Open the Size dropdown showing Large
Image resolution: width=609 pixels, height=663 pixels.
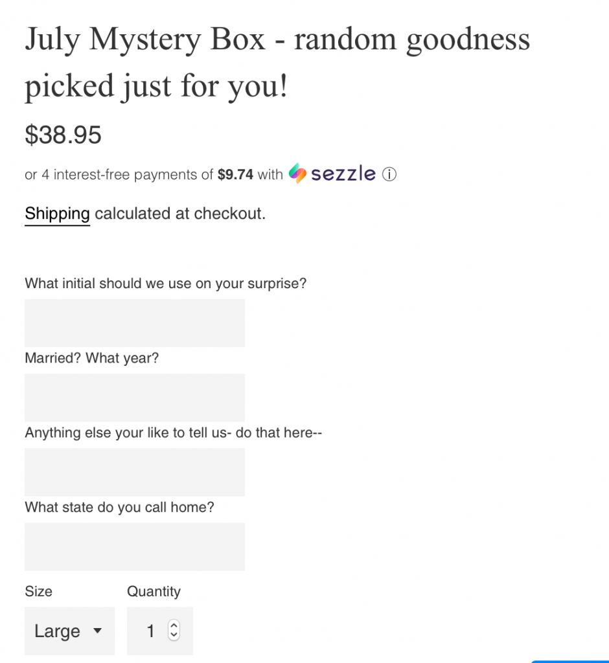tap(69, 631)
